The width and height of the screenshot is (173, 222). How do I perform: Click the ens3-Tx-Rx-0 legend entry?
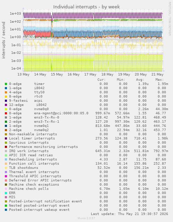[47, 117]
